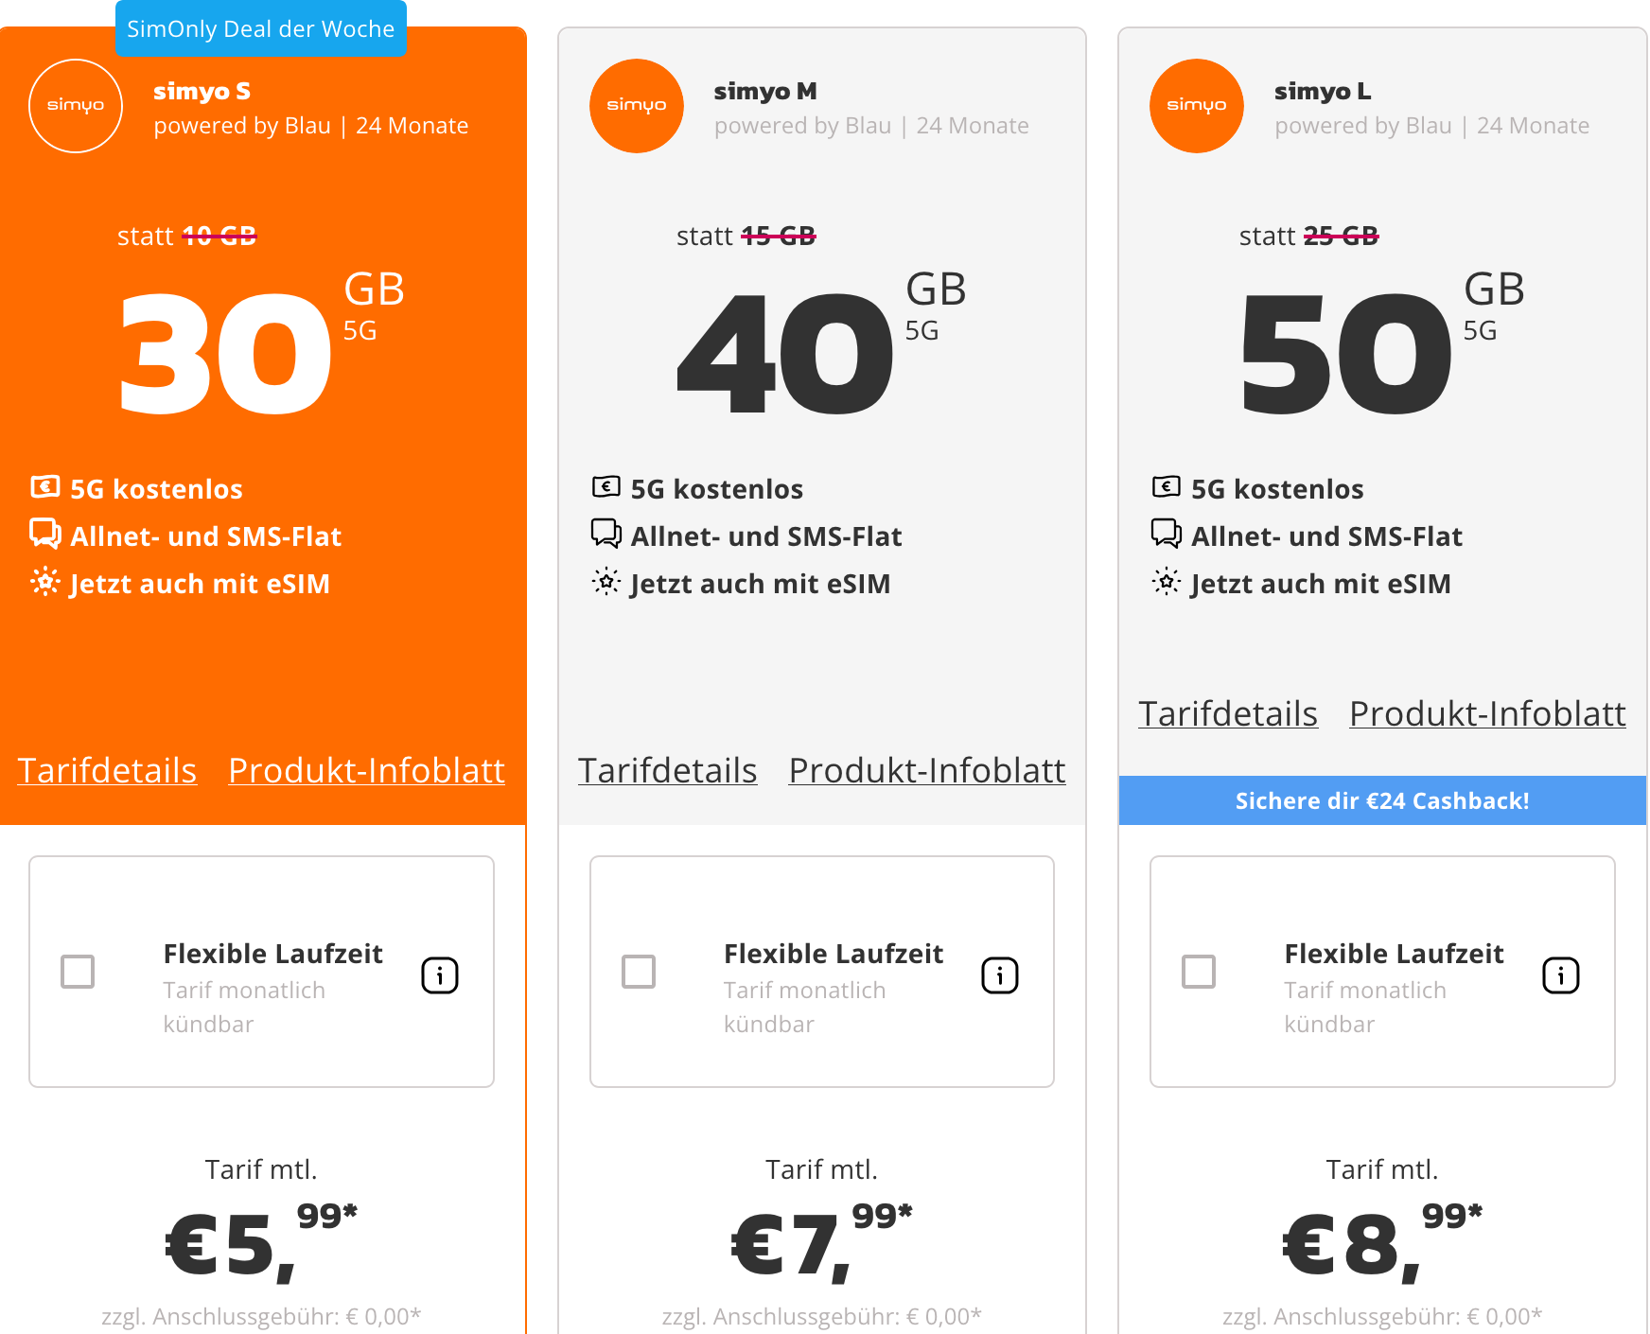
Task: Open Tarifdetails for simyo L
Action: (x=1228, y=714)
